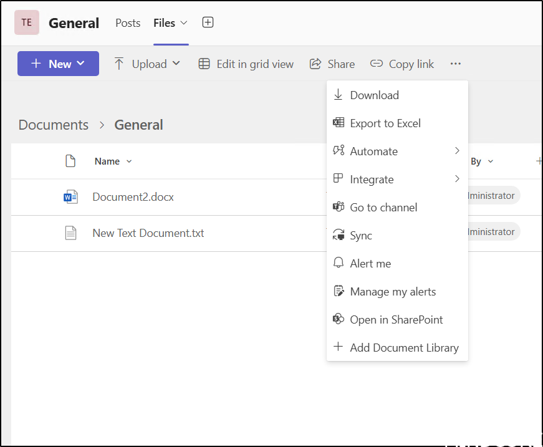
Task: Click the TE team avatar icon
Action: [26, 22]
